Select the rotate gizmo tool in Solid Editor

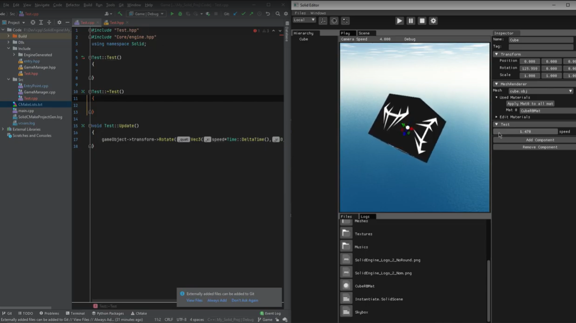[x=334, y=20]
